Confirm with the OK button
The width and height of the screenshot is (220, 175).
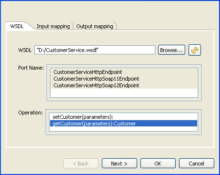click(x=158, y=164)
